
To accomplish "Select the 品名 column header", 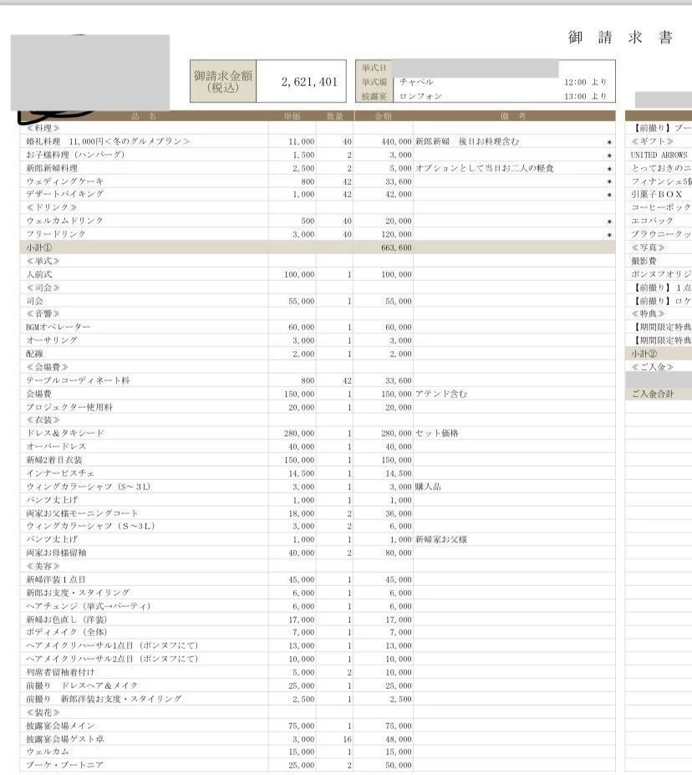I will [144, 115].
